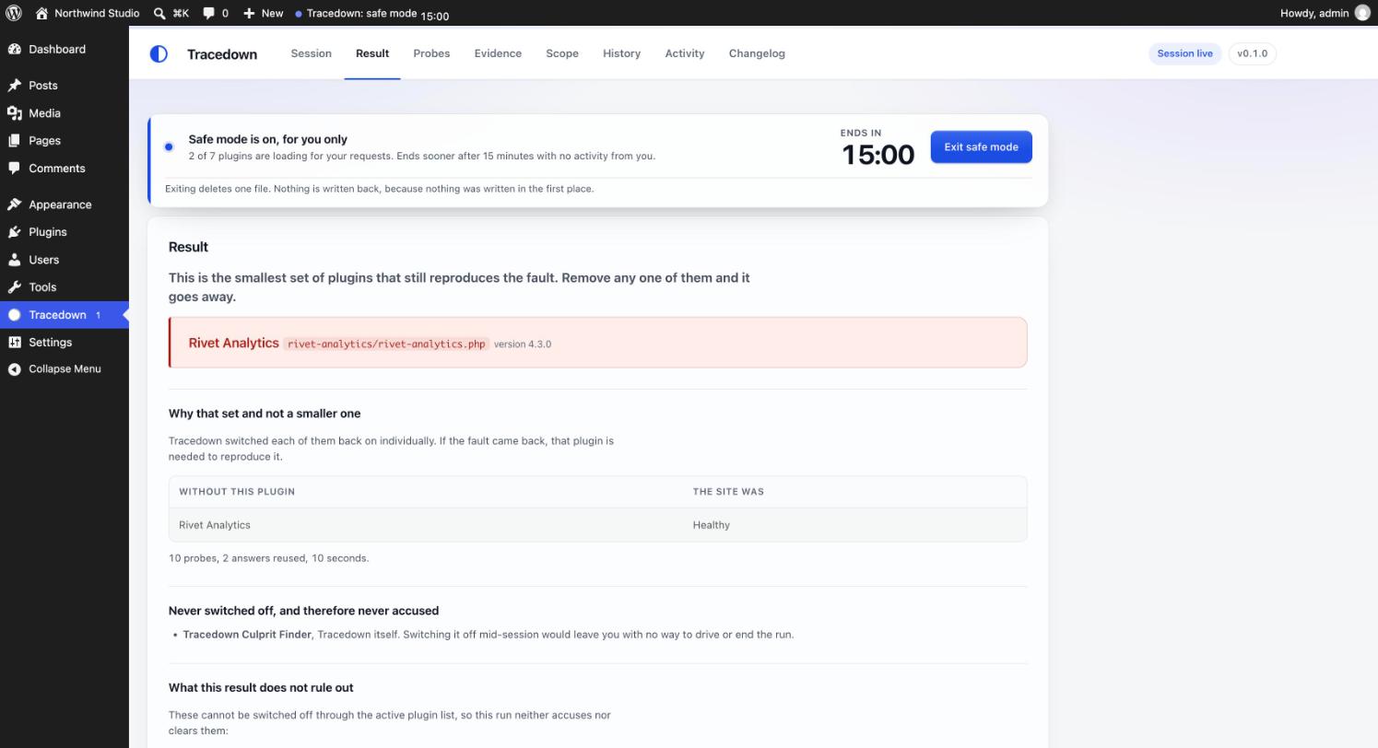
Task: Click the Howdy, admin account link
Action: pos(1325,13)
